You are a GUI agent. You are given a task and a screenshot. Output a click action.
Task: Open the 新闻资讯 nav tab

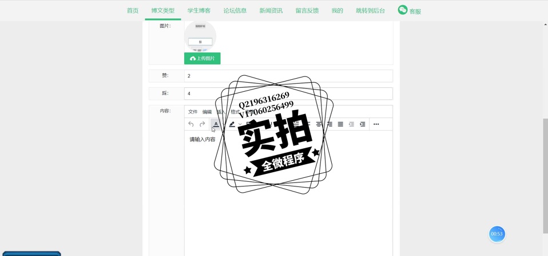[271, 10]
